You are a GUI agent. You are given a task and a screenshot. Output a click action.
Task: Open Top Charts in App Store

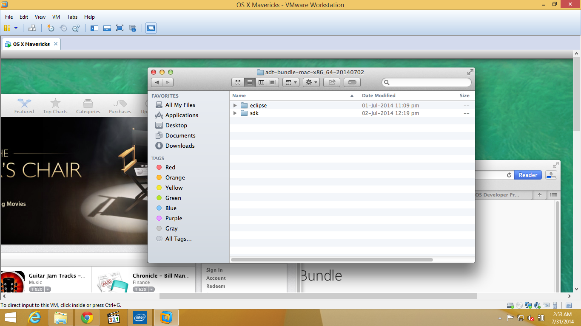[x=55, y=106]
